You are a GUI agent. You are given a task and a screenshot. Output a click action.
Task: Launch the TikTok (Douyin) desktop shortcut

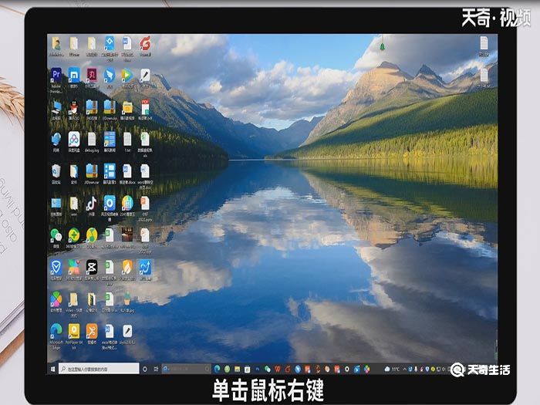pos(91,203)
